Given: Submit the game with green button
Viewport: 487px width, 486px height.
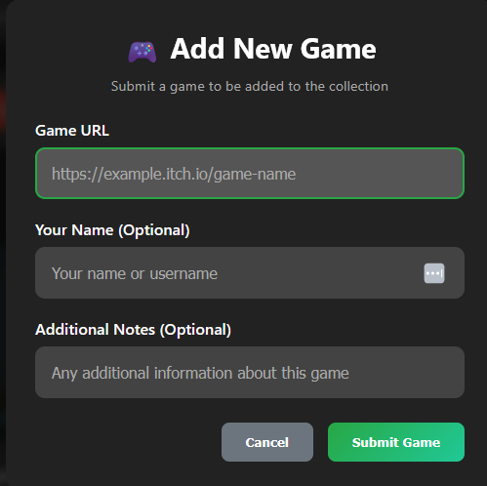Looking at the screenshot, I should (396, 442).
